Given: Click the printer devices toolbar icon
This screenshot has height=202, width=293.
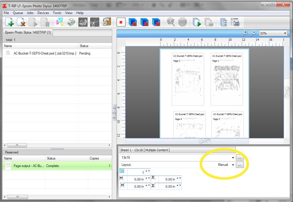Looking at the screenshot, I should 71,22.
